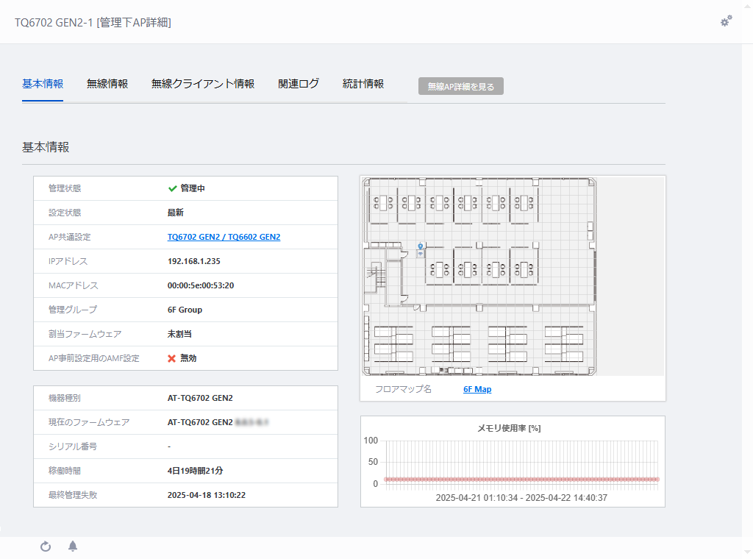The width and height of the screenshot is (753, 559).
Task: Click the 機器種別 label
Action: tap(65, 398)
